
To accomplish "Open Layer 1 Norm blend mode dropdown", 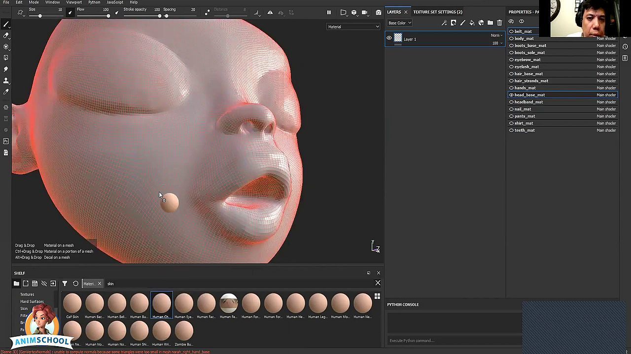I will point(496,35).
